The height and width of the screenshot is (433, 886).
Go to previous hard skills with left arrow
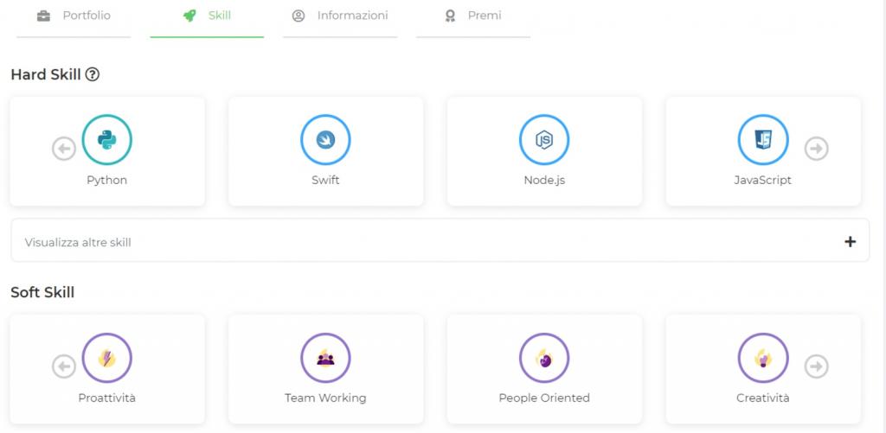tap(64, 149)
